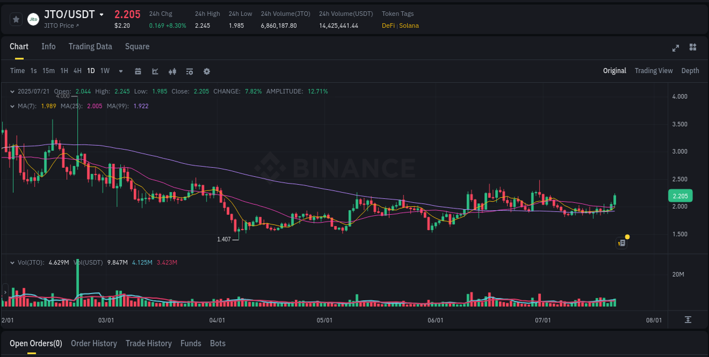Enter fullscreen chart mode via expand arrows icon
This screenshot has width=709, height=357.
tap(675, 48)
